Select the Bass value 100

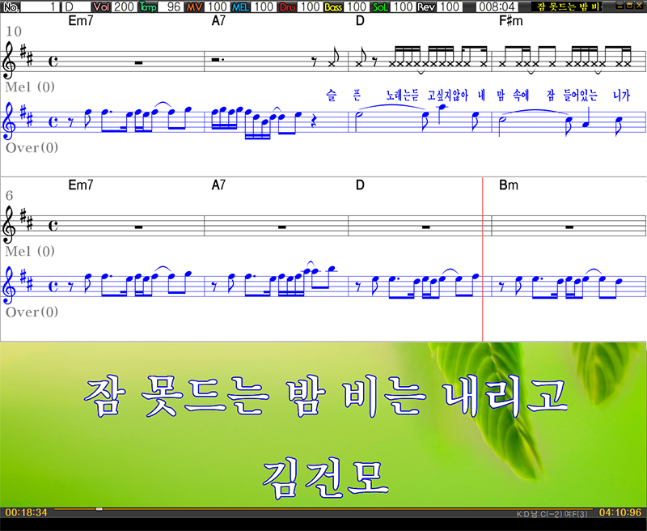tap(356, 6)
